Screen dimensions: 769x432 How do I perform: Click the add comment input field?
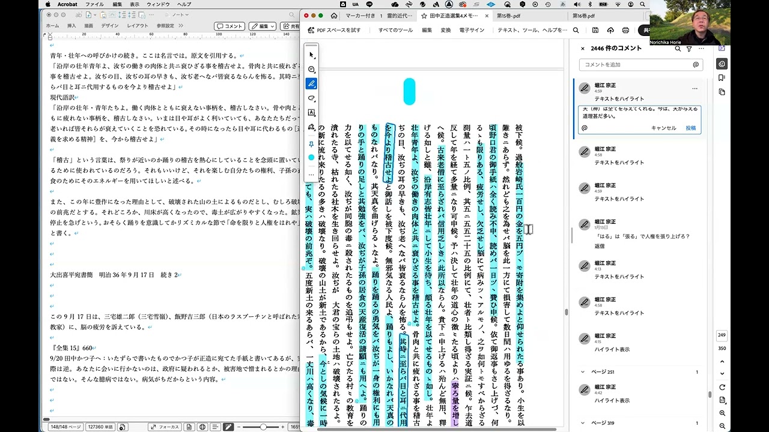pos(640,64)
